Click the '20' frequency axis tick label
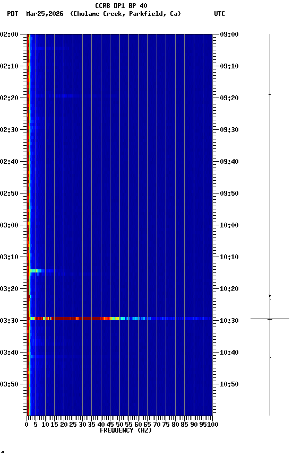Screen dimensions: 293x458 click(x=64, y=425)
